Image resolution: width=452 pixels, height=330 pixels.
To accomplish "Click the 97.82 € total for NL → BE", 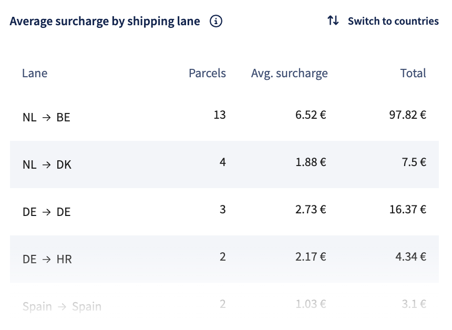I will point(407,115).
